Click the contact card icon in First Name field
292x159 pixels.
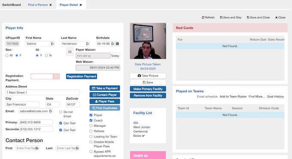point(52,44)
